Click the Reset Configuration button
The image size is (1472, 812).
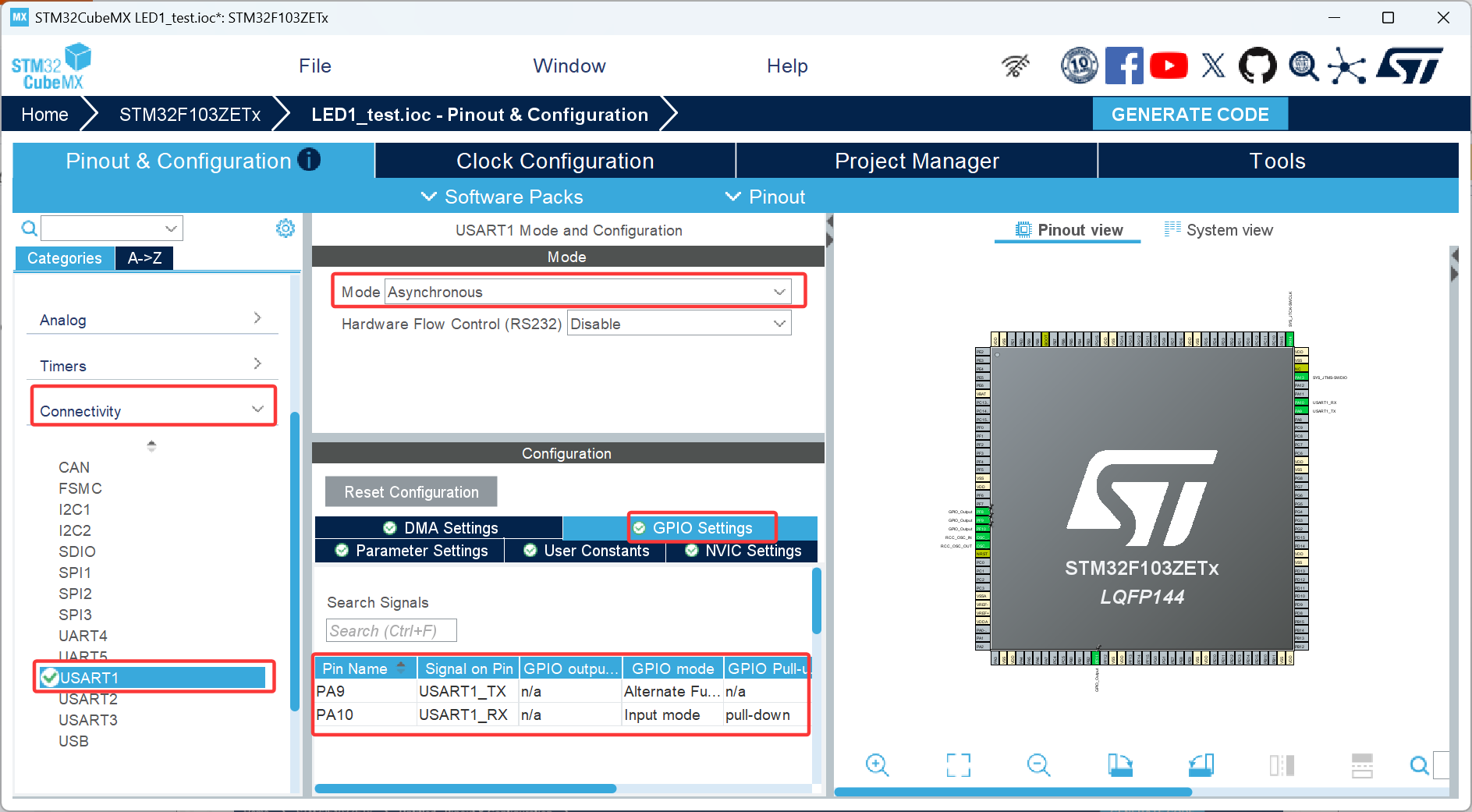[x=411, y=492]
